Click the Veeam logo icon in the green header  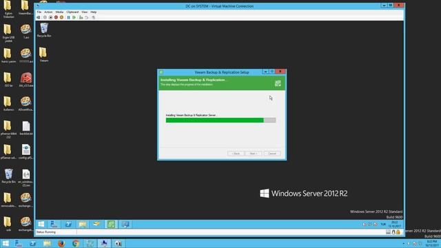(x=278, y=83)
